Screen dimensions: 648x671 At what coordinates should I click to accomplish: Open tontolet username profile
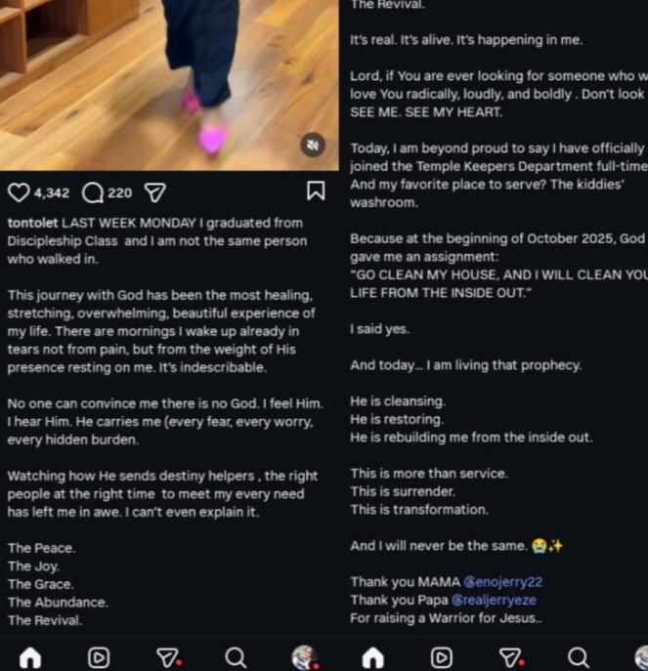point(32,223)
